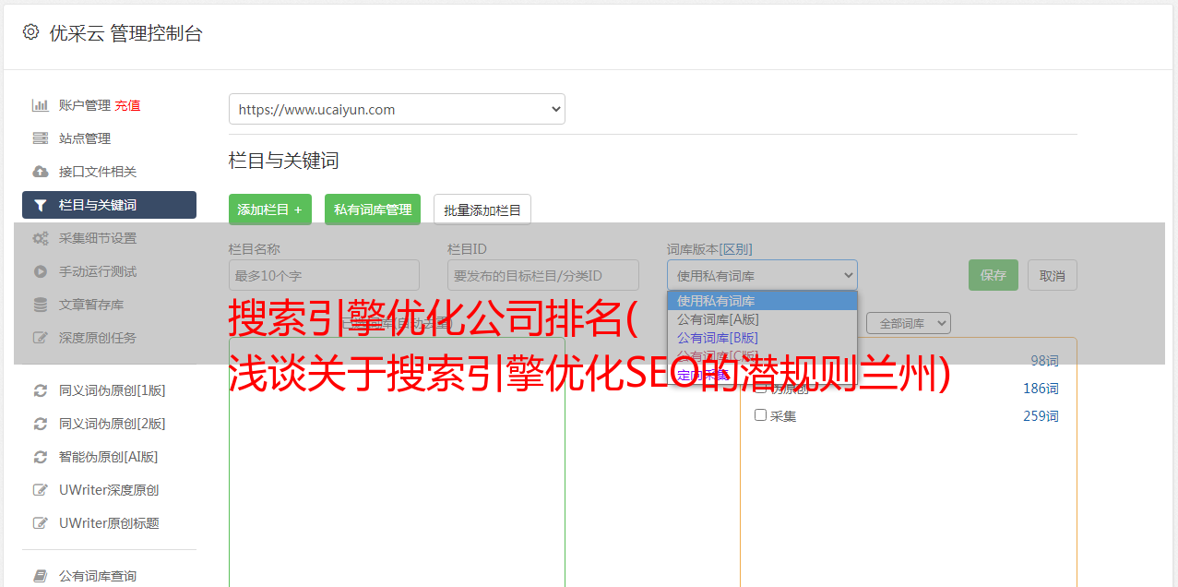This screenshot has width=1178, height=587.
Task: Click the server icon for 站点管理
Action: 40,138
